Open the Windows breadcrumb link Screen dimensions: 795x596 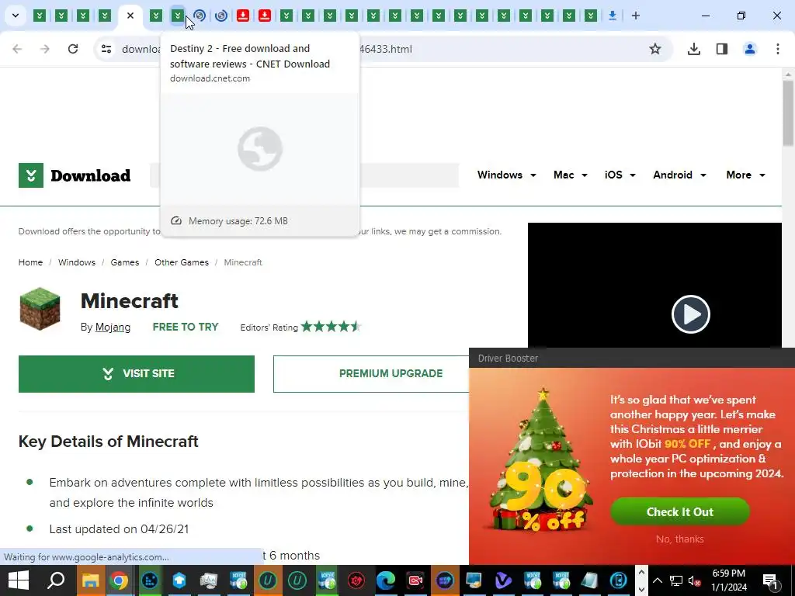pyautogui.click(x=77, y=262)
